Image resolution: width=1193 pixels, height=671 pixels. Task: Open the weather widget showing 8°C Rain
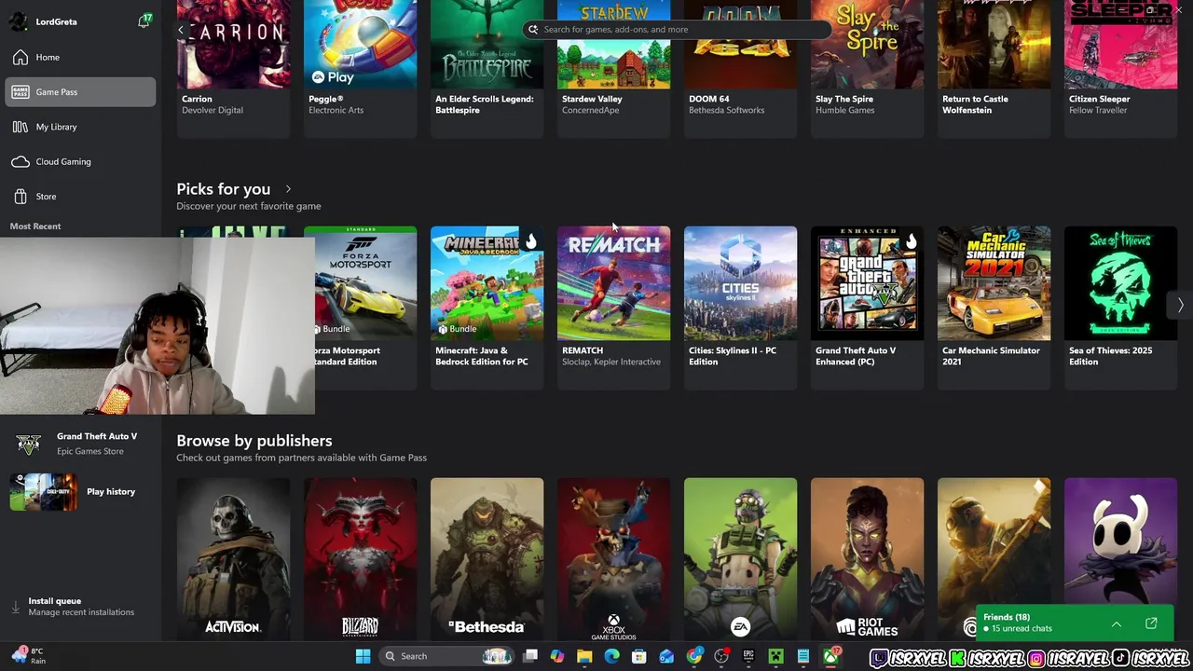(x=29, y=656)
